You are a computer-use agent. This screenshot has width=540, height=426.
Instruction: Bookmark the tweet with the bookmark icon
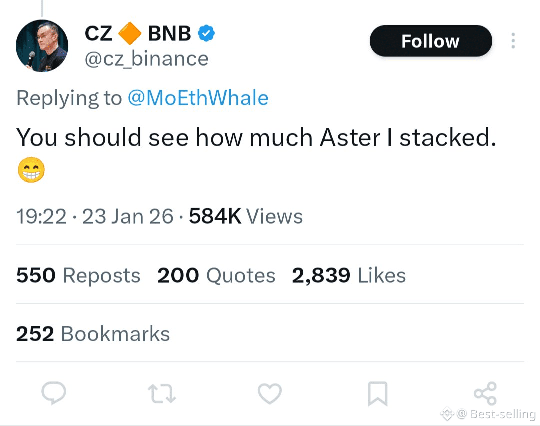tap(378, 394)
